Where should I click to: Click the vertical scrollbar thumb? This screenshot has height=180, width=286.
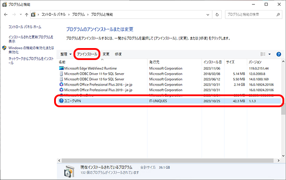pos(283,109)
